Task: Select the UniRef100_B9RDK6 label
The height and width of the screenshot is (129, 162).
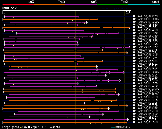Action: 145,44
